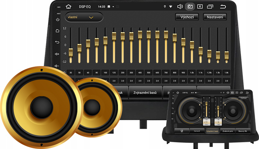Open recent apps with overlapping windows icon
This screenshot has width=259, height=149.
tap(210, 6)
